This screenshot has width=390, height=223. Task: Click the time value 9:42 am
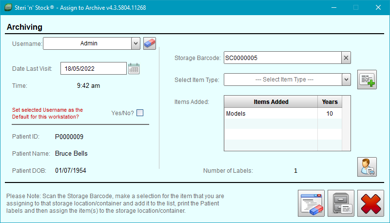pyautogui.click(x=88, y=85)
